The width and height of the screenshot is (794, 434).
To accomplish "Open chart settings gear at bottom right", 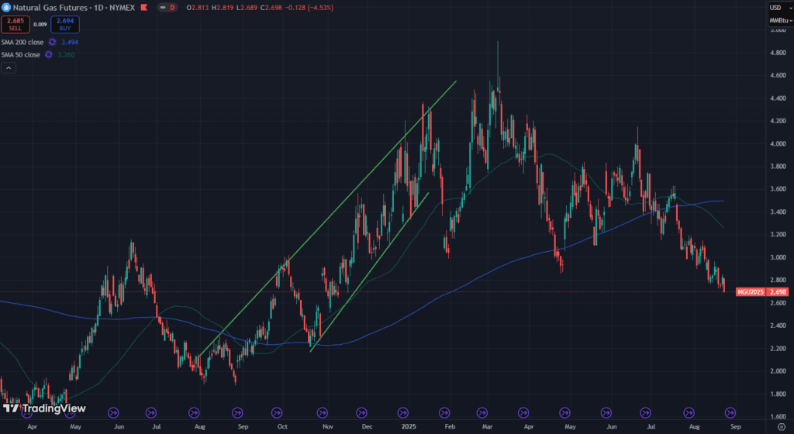I will point(781,426).
